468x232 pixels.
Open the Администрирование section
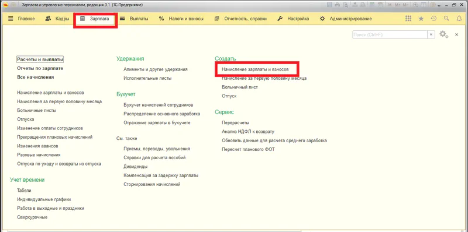point(350,19)
